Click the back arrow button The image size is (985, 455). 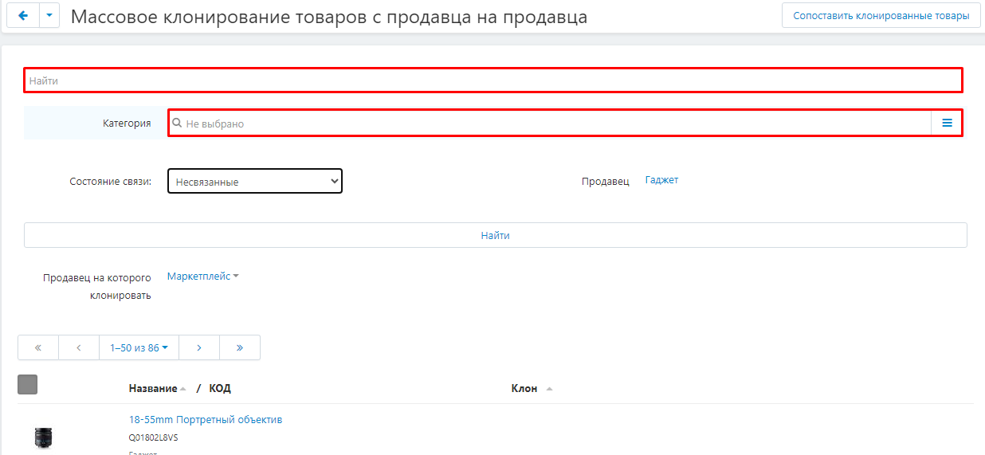tap(22, 16)
